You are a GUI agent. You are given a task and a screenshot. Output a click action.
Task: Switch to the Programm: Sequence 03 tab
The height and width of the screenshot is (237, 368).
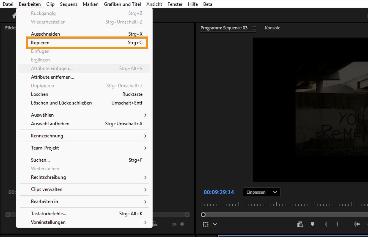pos(224,28)
